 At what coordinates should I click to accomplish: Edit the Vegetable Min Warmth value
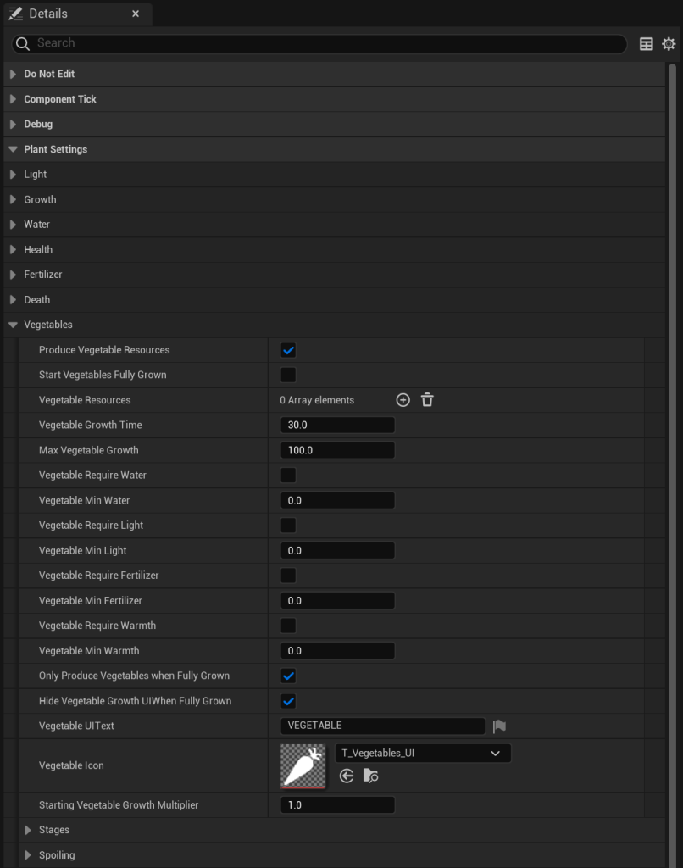click(x=337, y=650)
